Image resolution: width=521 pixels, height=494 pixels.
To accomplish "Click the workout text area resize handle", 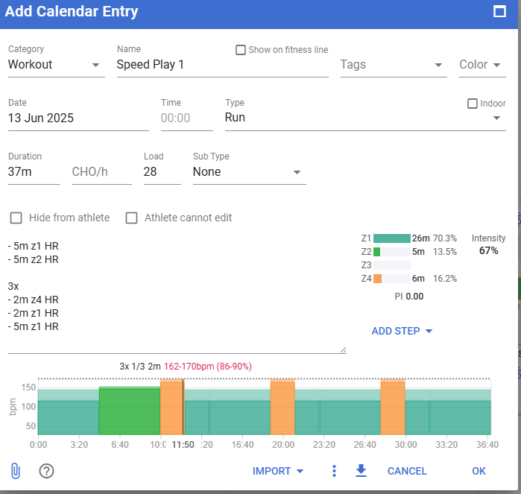I will click(344, 349).
